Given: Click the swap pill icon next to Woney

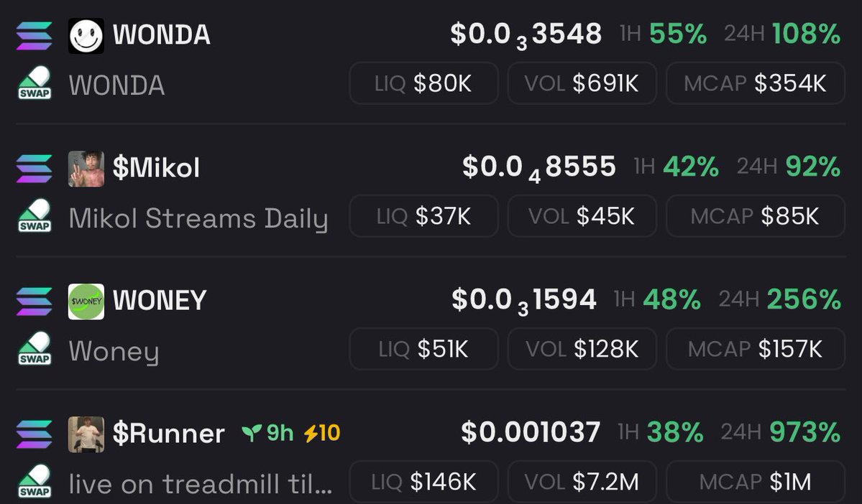Looking at the screenshot, I should [x=35, y=349].
